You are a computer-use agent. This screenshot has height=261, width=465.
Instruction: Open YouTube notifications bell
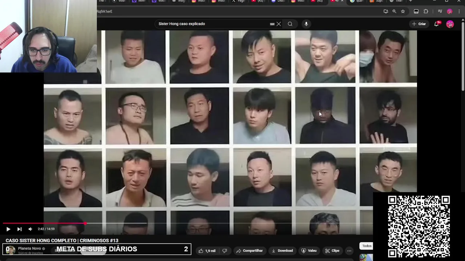[437, 24]
